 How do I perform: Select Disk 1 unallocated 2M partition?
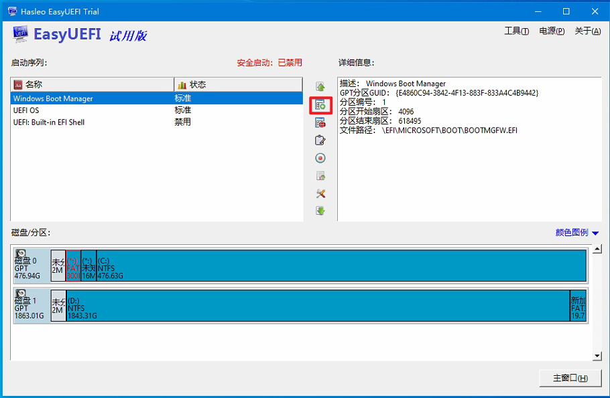(58, 306)
